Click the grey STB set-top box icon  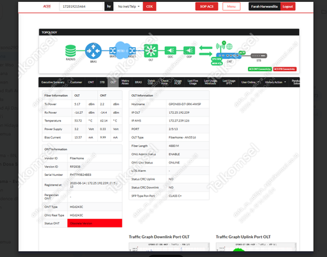[x=259, y=56]
